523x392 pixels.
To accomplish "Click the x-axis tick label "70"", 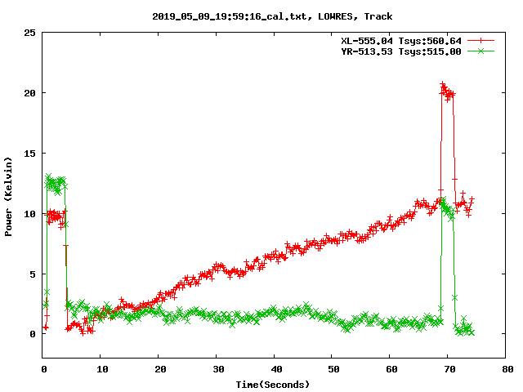I will pos(449,369).
